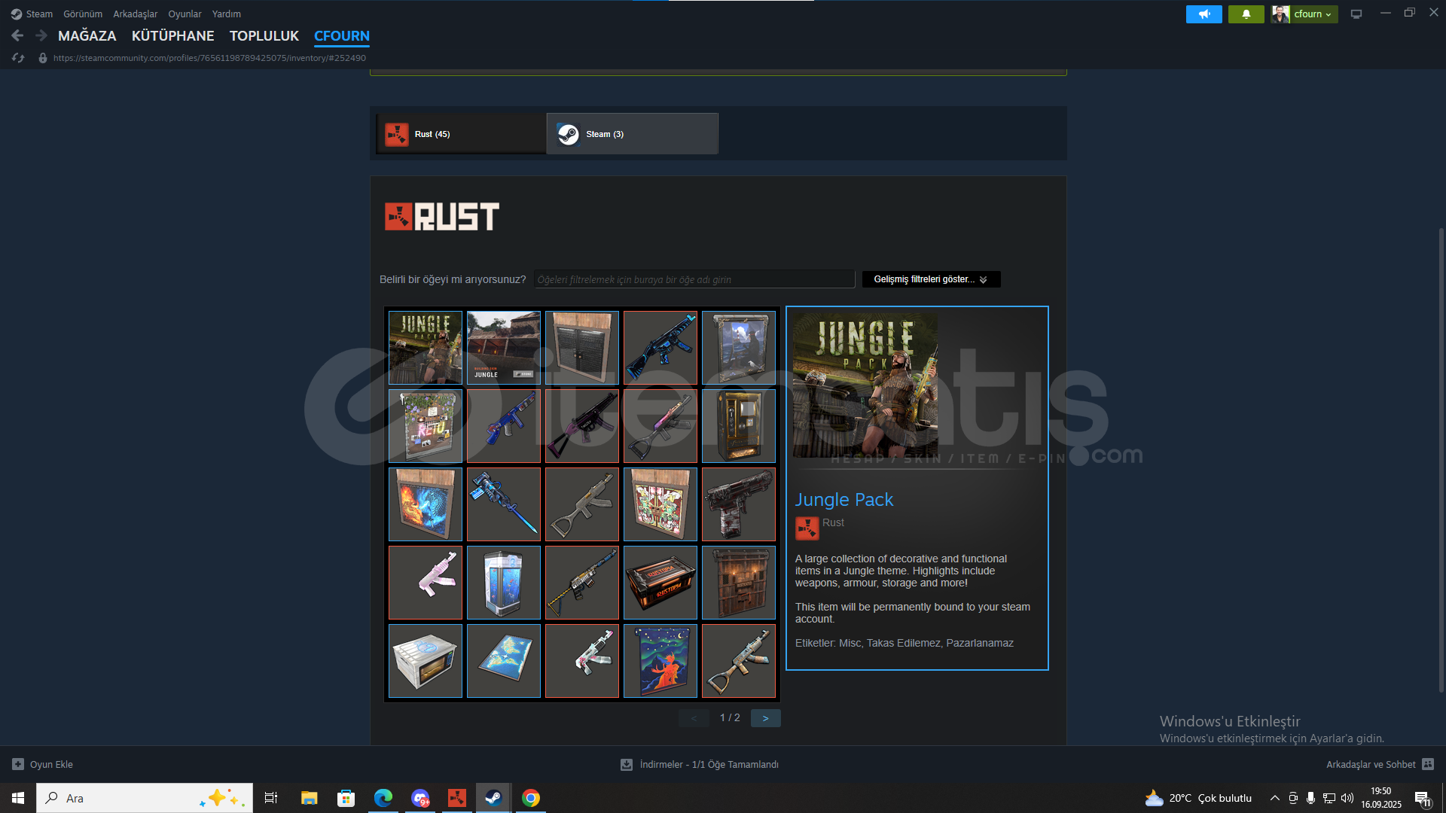Click the item filter search field
Viewport: 1446px width, 813px height.
694,279
